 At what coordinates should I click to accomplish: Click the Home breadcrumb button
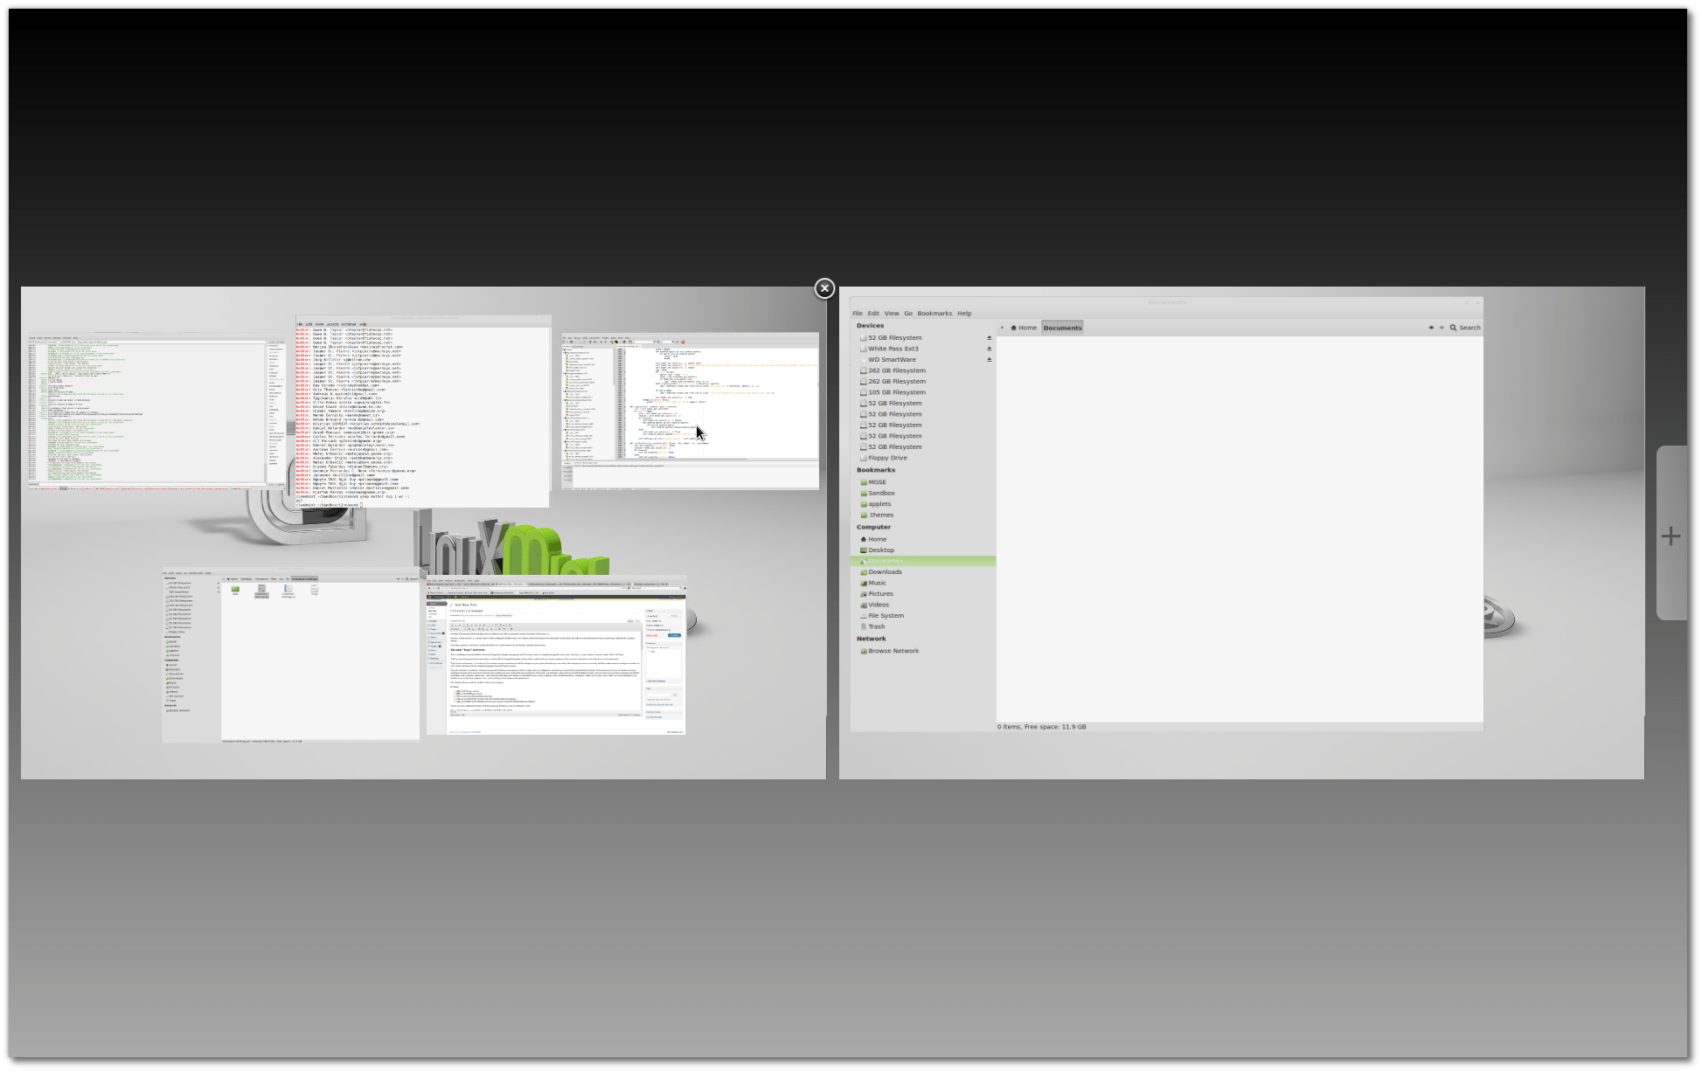click(x=1024, y=328)
